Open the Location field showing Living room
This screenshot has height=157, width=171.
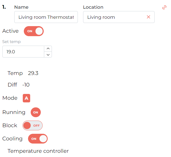point(119,17)
